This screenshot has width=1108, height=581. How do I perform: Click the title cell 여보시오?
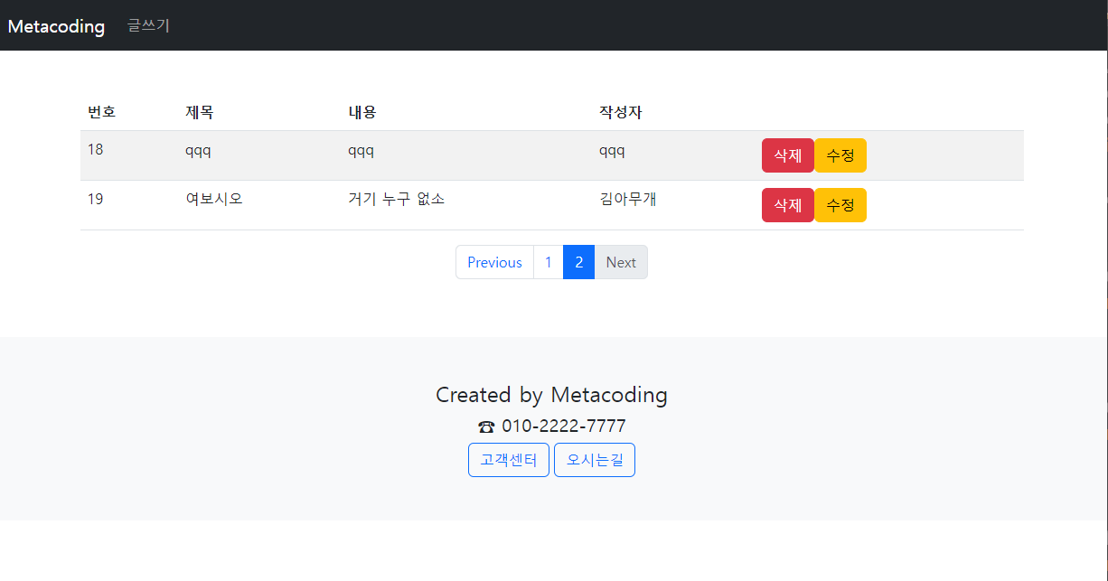point(214,199)
